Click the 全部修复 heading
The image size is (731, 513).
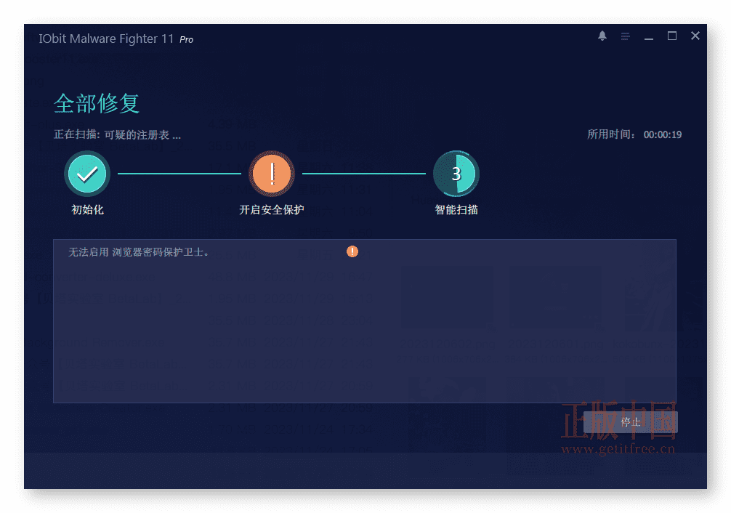(x=97, y=103)
